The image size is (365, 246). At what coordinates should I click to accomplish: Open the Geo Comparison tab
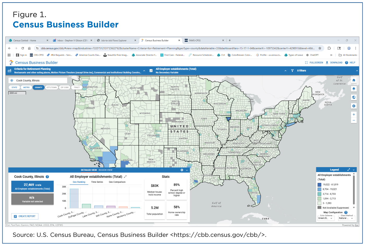117,182
